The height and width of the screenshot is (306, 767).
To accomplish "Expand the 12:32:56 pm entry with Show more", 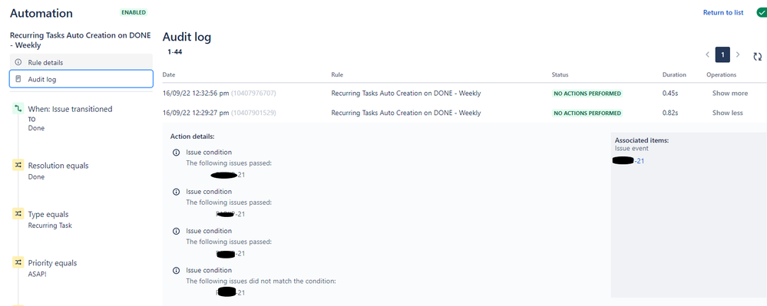I will point(730,94).
